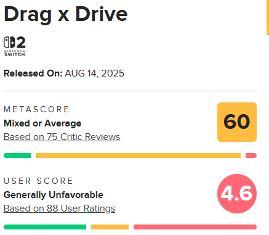Select the yellow mixed critic reviews bar
The height and width of the screenshot is (235, 269).
pyautogui.click(x=138, y=155)
